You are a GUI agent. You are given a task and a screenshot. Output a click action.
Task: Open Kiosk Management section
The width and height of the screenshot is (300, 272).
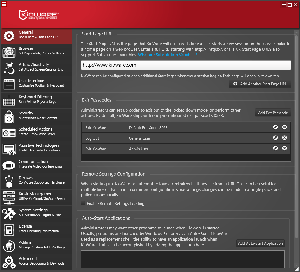point(36,198)
